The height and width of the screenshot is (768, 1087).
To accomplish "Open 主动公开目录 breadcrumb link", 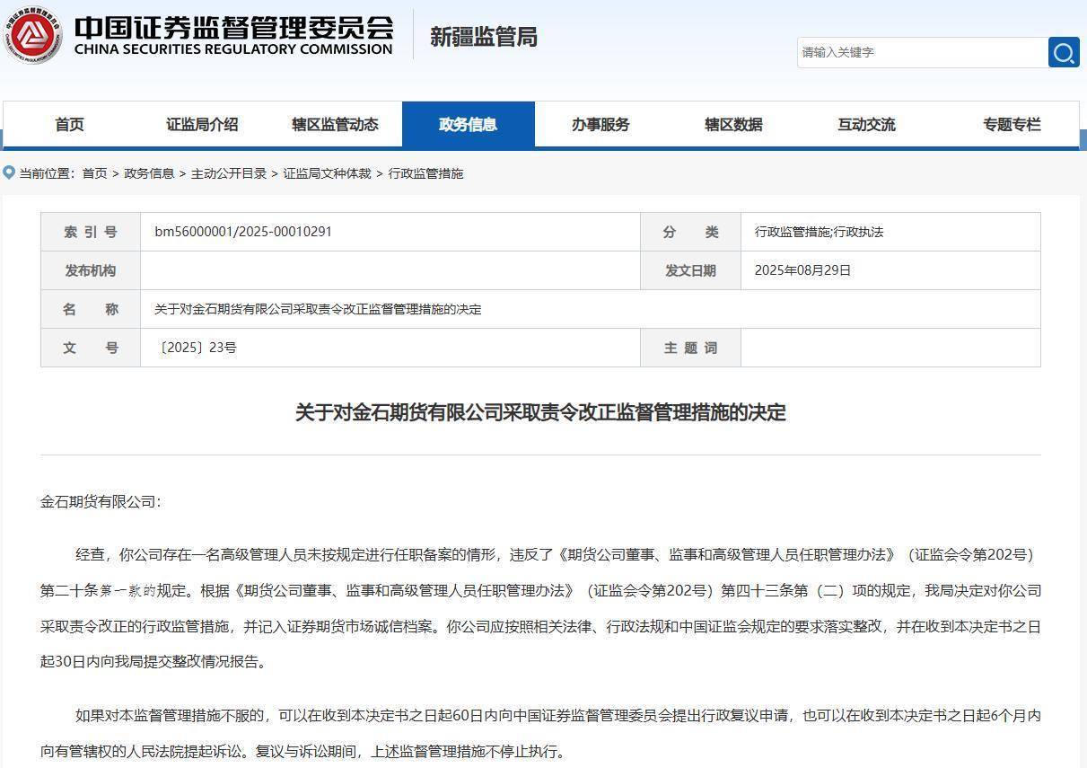I will click(229, 173).
